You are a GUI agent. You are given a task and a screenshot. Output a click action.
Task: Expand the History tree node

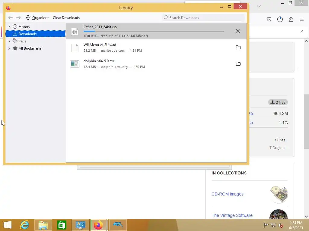(9, 26)
